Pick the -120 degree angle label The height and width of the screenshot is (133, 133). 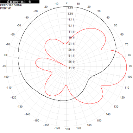coord(13,97)
